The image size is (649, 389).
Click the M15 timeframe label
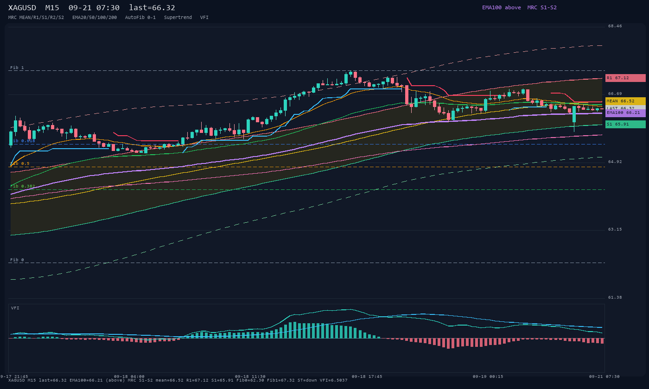pos(52,8)
